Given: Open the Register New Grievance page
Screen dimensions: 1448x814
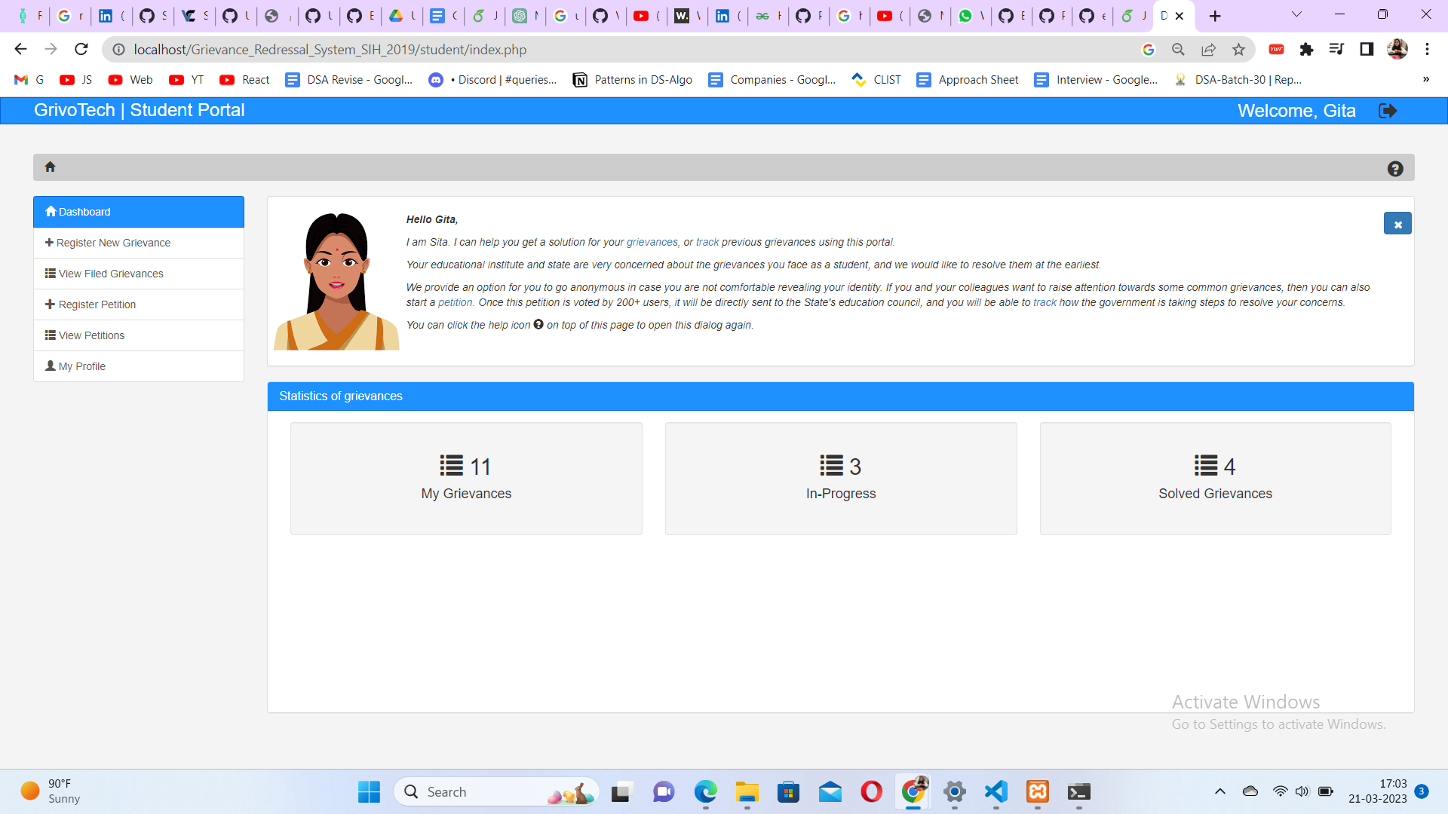Looking at the screenshot, I should (113, 242).
